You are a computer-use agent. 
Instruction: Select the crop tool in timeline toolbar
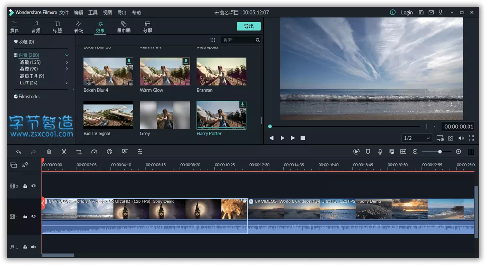(79, 152)
